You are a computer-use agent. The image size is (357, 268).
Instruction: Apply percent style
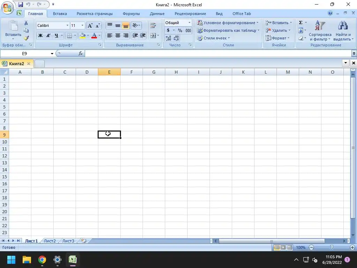pyautogui.click(x=180, y=30)
